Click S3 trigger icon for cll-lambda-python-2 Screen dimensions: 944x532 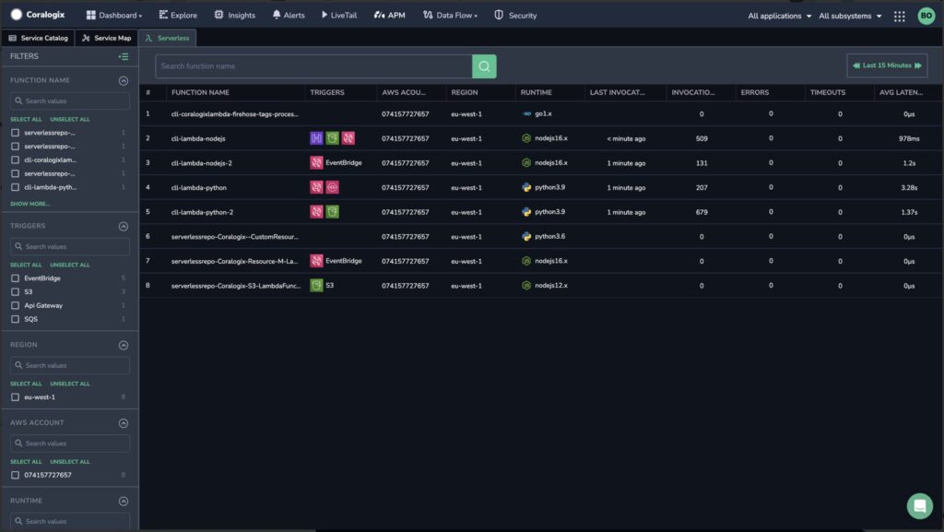pos(332,212)
